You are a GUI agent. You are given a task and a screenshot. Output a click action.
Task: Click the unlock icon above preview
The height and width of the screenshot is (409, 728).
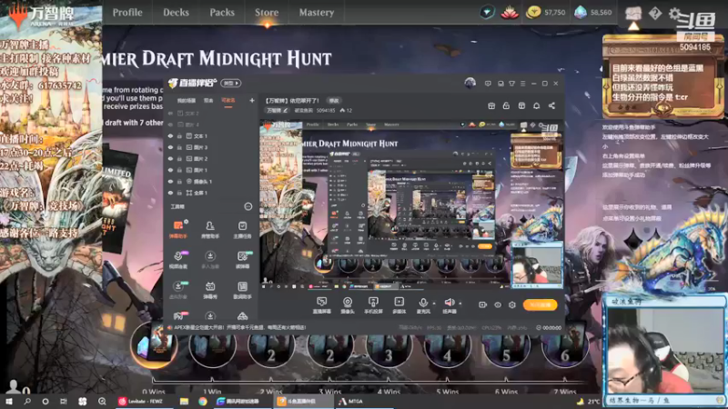506,105
